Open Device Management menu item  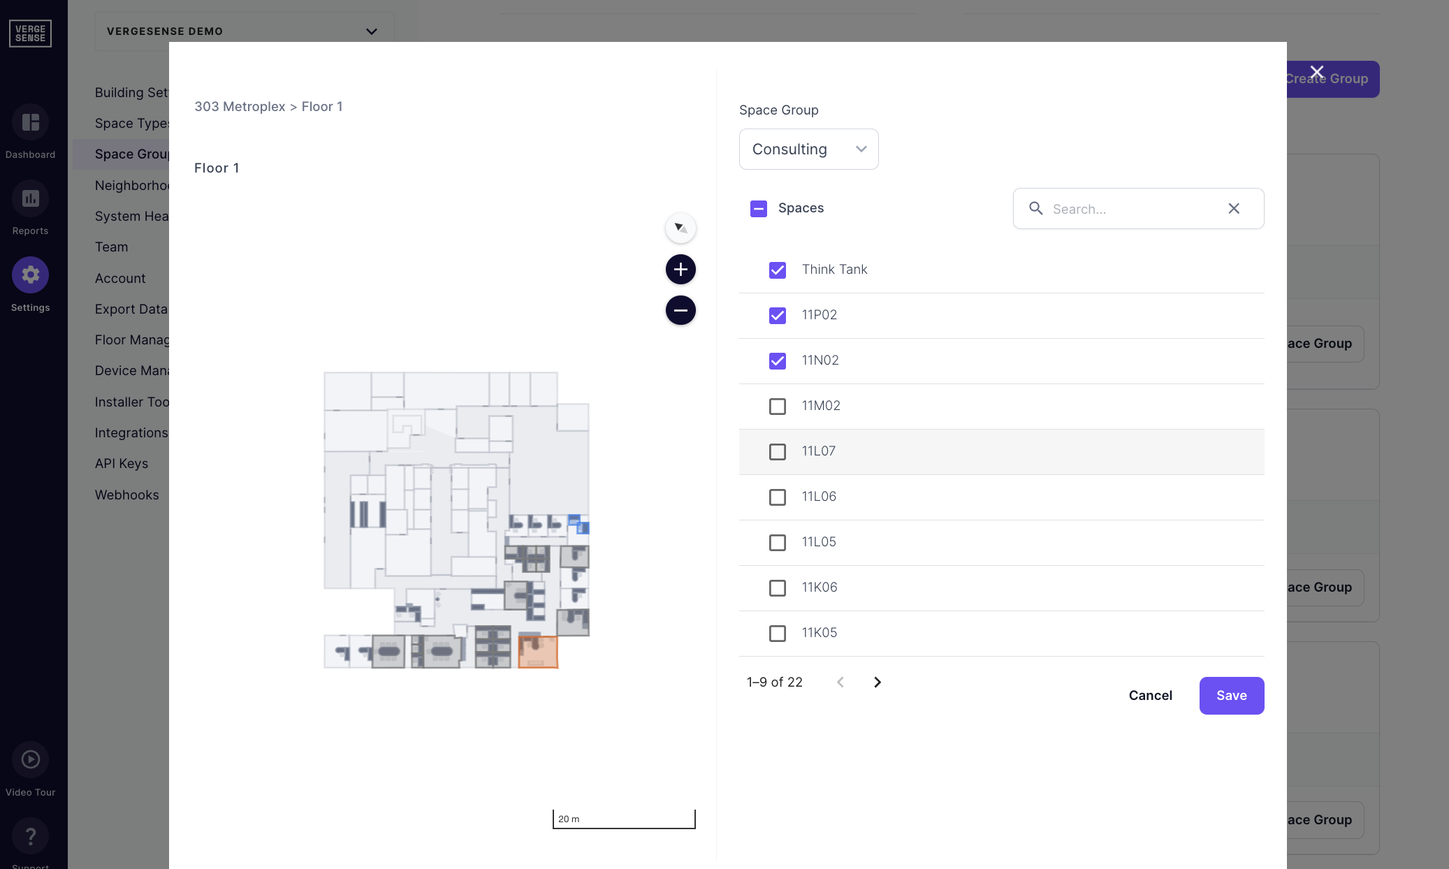(x=131, y=370)
